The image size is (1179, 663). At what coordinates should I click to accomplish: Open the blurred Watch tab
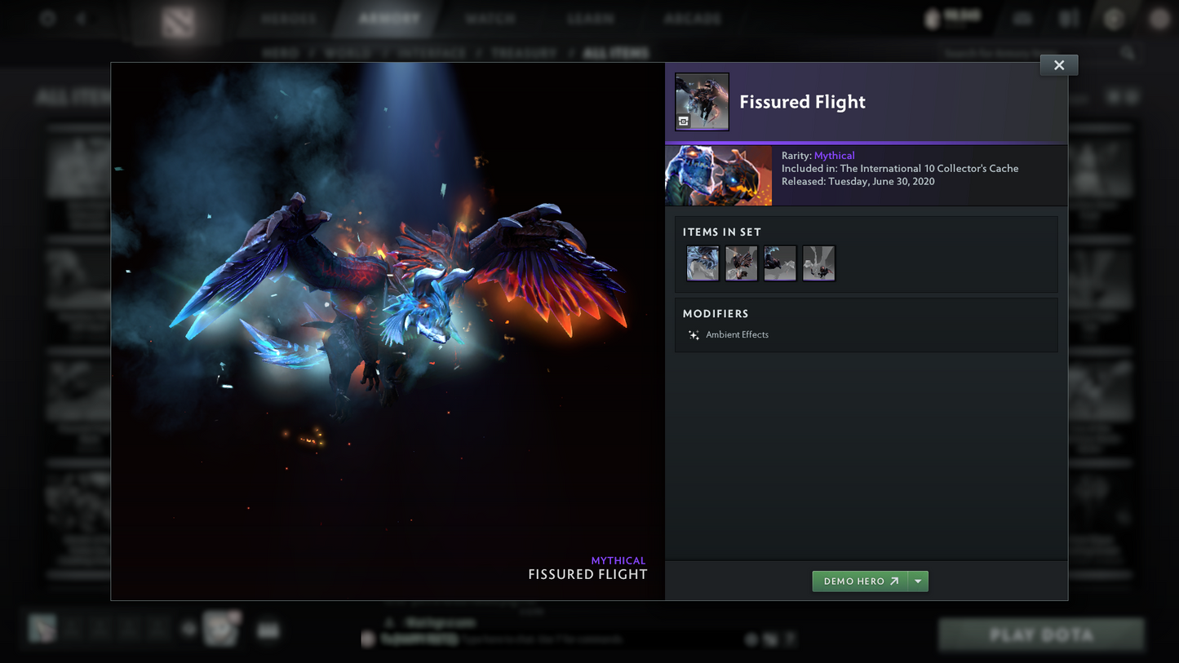[490, 19]
